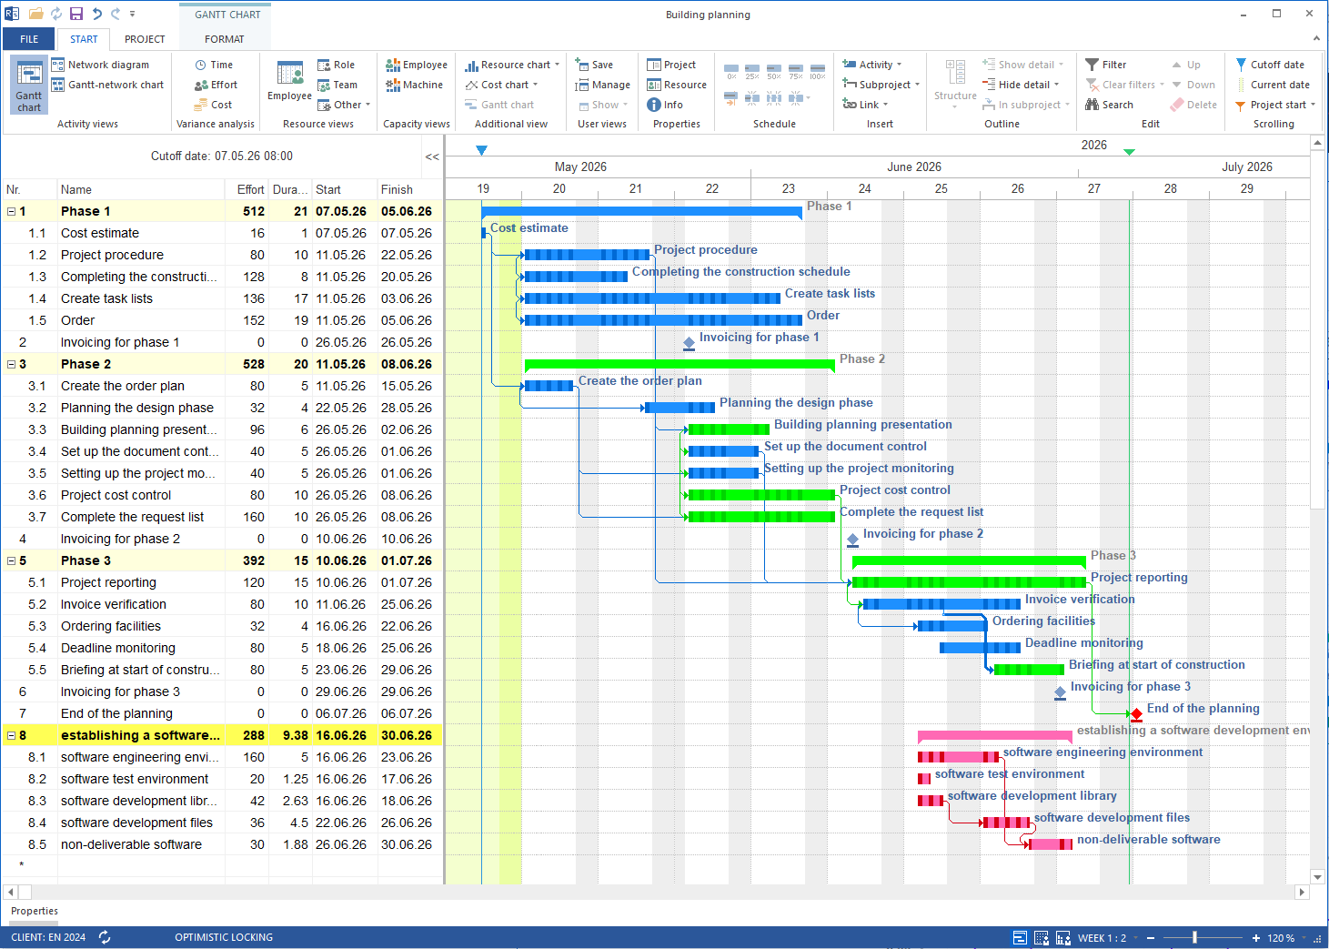The image size is (1329, 949).
Task: Set schedule progress to 100%
Action: (818, 72)
